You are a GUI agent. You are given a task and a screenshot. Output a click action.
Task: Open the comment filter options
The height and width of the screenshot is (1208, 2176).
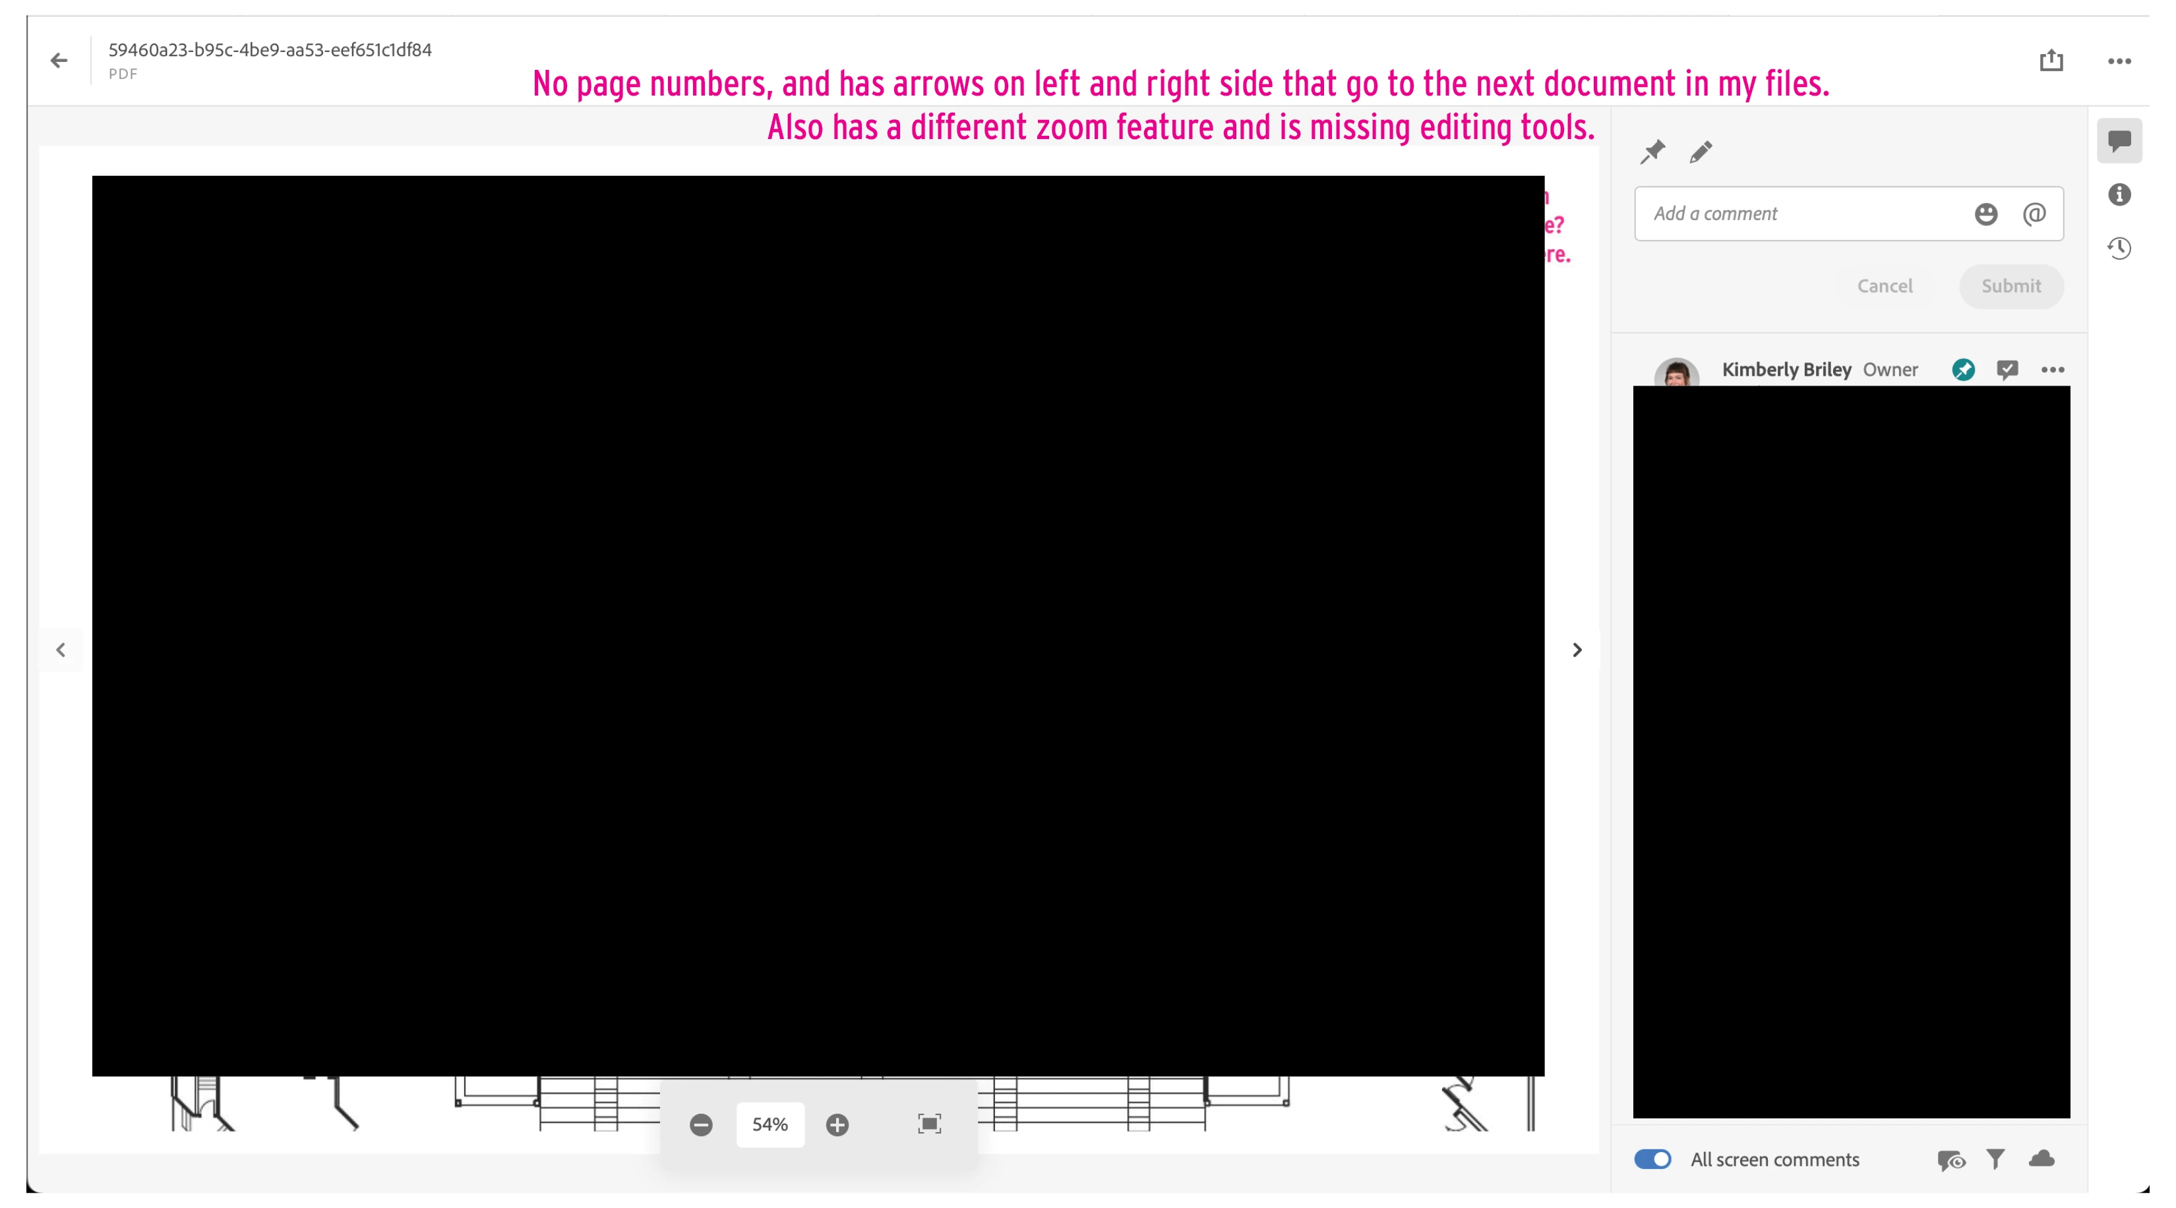point(1995,1159)
